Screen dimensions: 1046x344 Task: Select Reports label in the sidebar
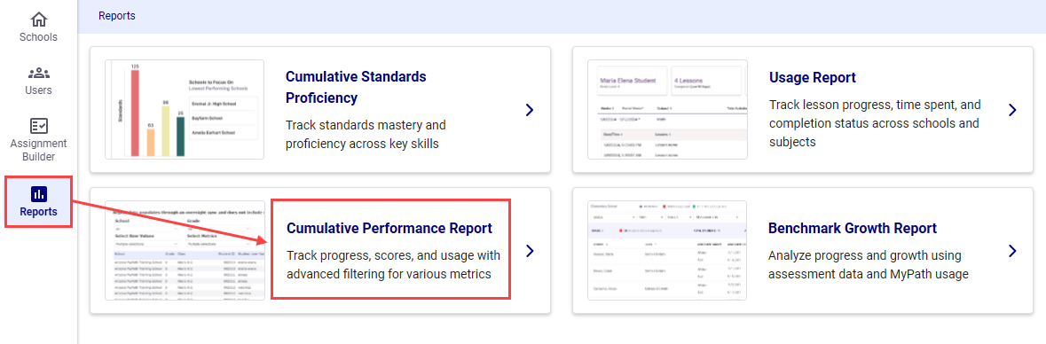[39, 212]
